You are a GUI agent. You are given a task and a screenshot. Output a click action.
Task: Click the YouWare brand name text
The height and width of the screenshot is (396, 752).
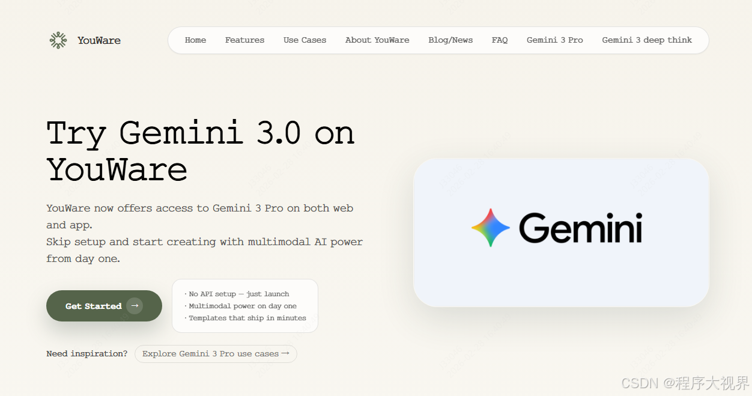pos(99,40)
